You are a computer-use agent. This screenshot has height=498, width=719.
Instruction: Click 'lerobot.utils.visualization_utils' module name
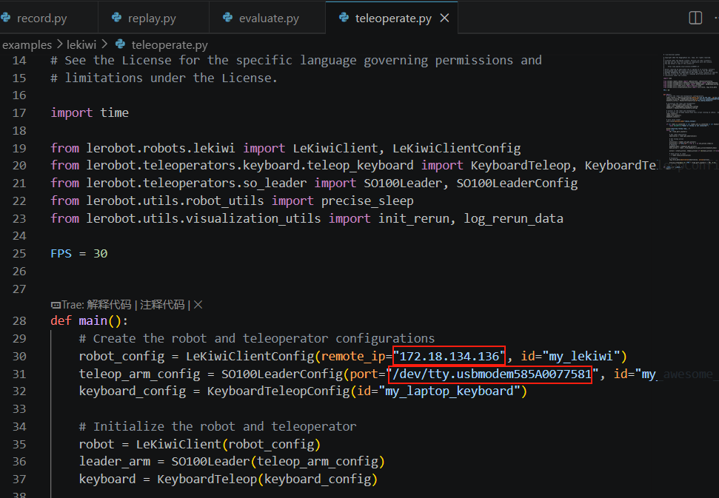coord(203,218)
